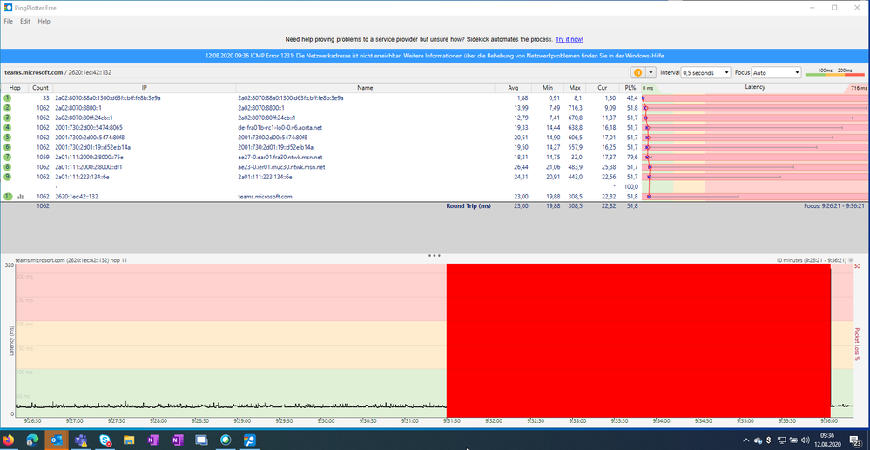Screen dimensions: 870x450
Task: Click the Latency graph column header
Action: point(754,87)
